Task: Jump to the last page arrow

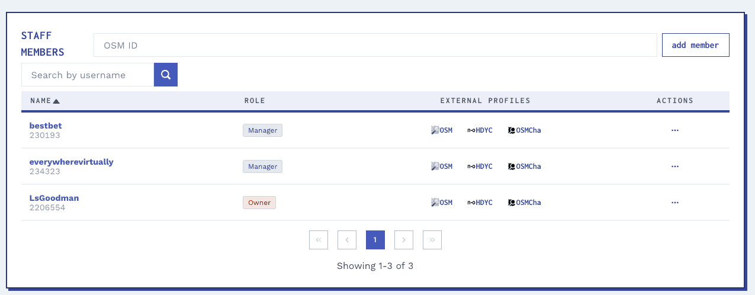Action: [432, 240]
